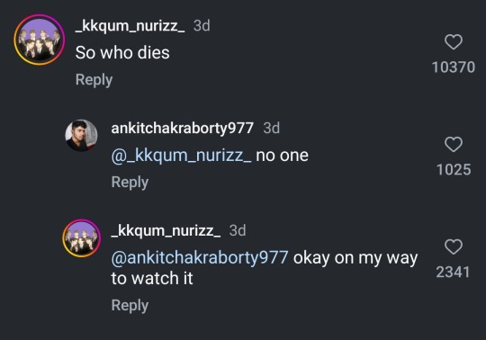This screenshot has width=486, height=340.
Task: Open the ankitchakraborty977 username heading
Action: coord(182,128)
